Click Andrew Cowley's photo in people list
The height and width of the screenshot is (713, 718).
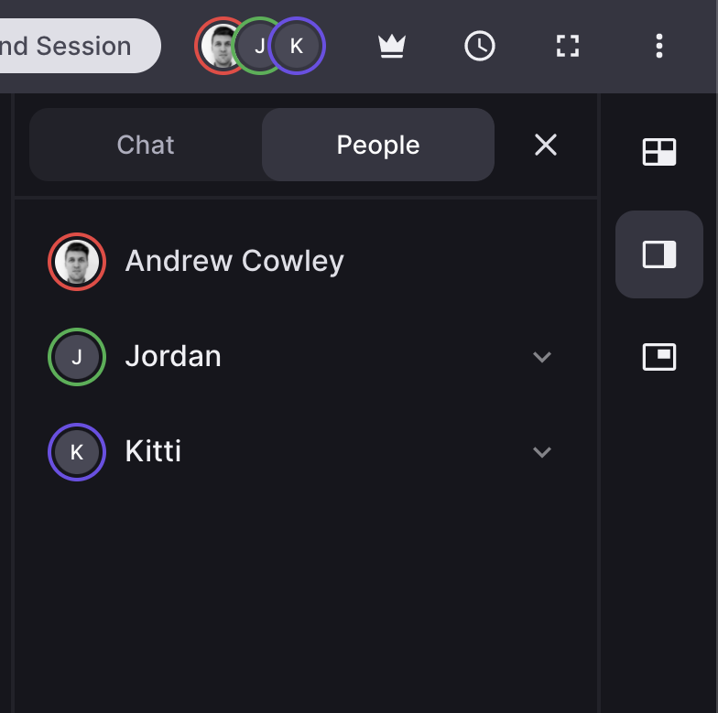(x=77, y=262)
